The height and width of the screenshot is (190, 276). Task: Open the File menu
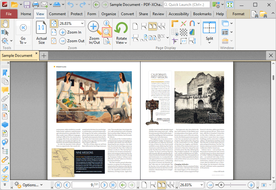9,14
